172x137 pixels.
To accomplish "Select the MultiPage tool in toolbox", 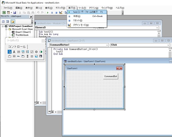I will (23, 56).
